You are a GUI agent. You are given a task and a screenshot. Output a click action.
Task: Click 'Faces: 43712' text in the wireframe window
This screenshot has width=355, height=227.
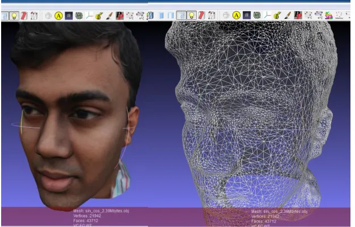(264, 221)
